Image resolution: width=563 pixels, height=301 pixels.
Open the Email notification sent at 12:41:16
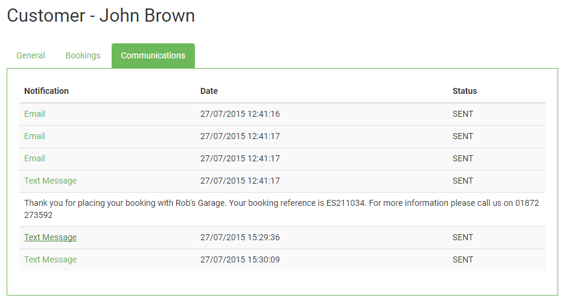(34, 114)
